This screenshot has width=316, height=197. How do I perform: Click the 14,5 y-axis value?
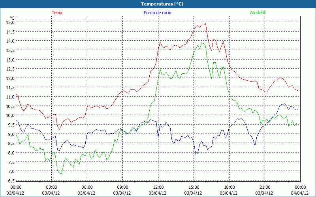11,32
